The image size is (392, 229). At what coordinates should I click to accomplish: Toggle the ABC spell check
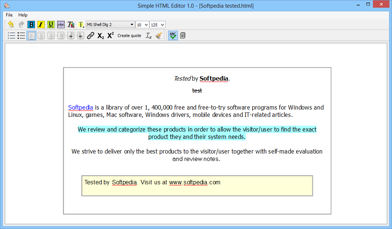click(173, 36)
